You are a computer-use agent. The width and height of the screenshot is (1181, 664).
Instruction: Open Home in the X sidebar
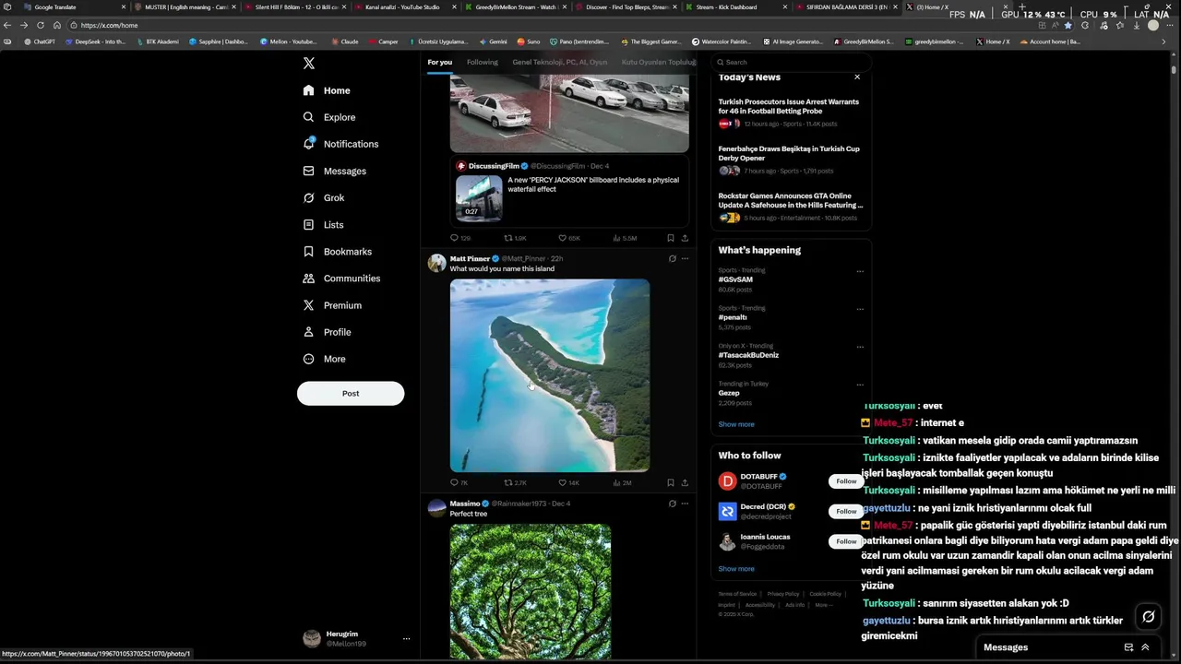[x=327, y=90]
